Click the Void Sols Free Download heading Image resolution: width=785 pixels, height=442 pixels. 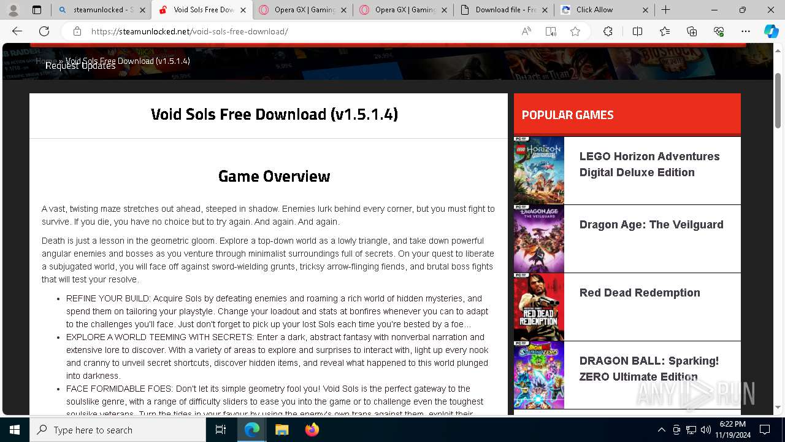click(x=274, y=115)
